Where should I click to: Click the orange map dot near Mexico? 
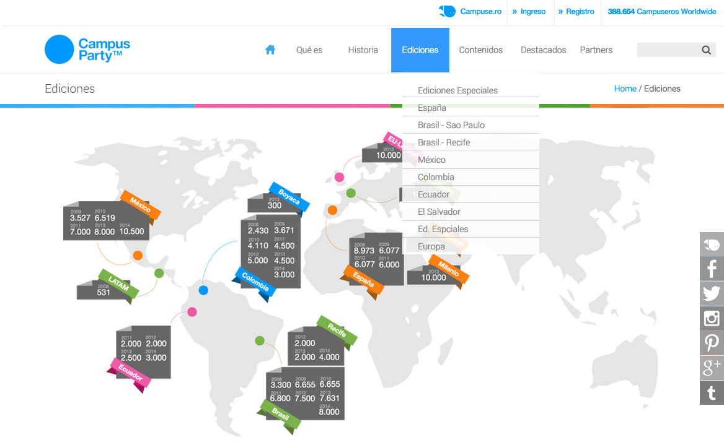click(138, 256)
